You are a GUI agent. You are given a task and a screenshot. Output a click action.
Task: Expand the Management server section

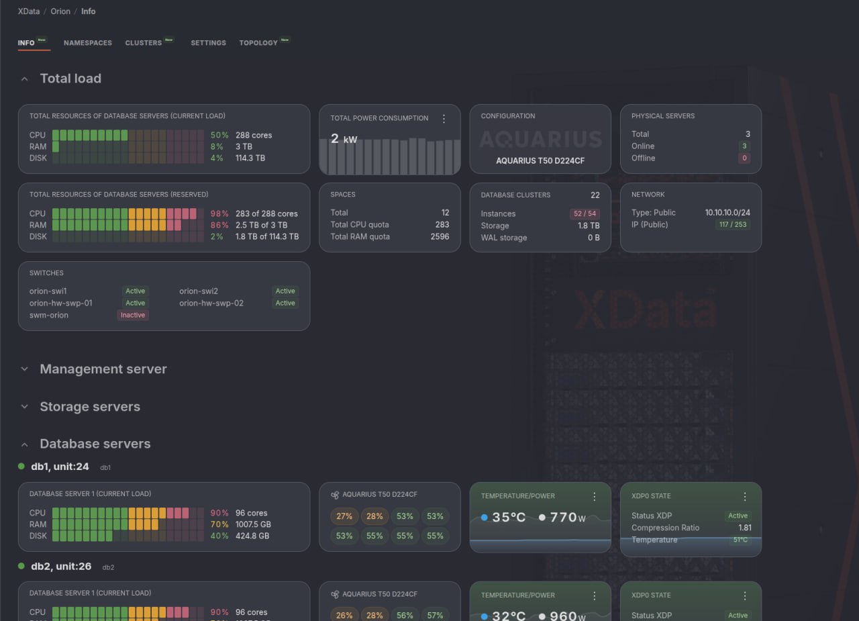pyautogui.click(x=25, y=369)
